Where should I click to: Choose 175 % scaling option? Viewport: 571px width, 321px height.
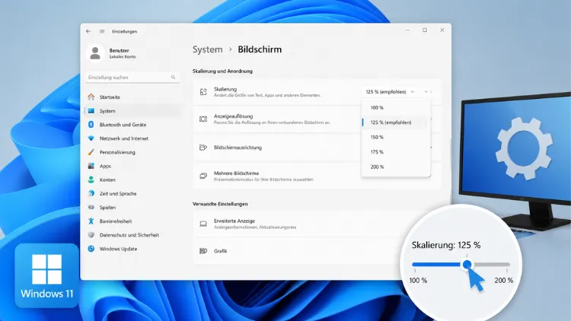point(396,152)
